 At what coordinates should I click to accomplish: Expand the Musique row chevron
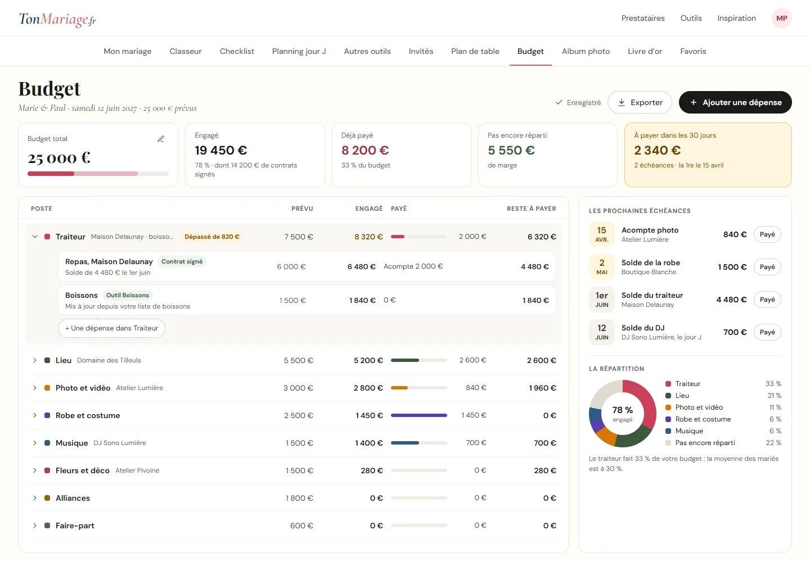point(35,443)
